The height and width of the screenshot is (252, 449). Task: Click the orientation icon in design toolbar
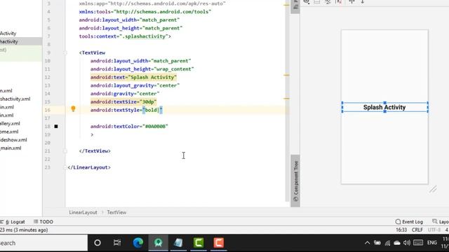328,1
